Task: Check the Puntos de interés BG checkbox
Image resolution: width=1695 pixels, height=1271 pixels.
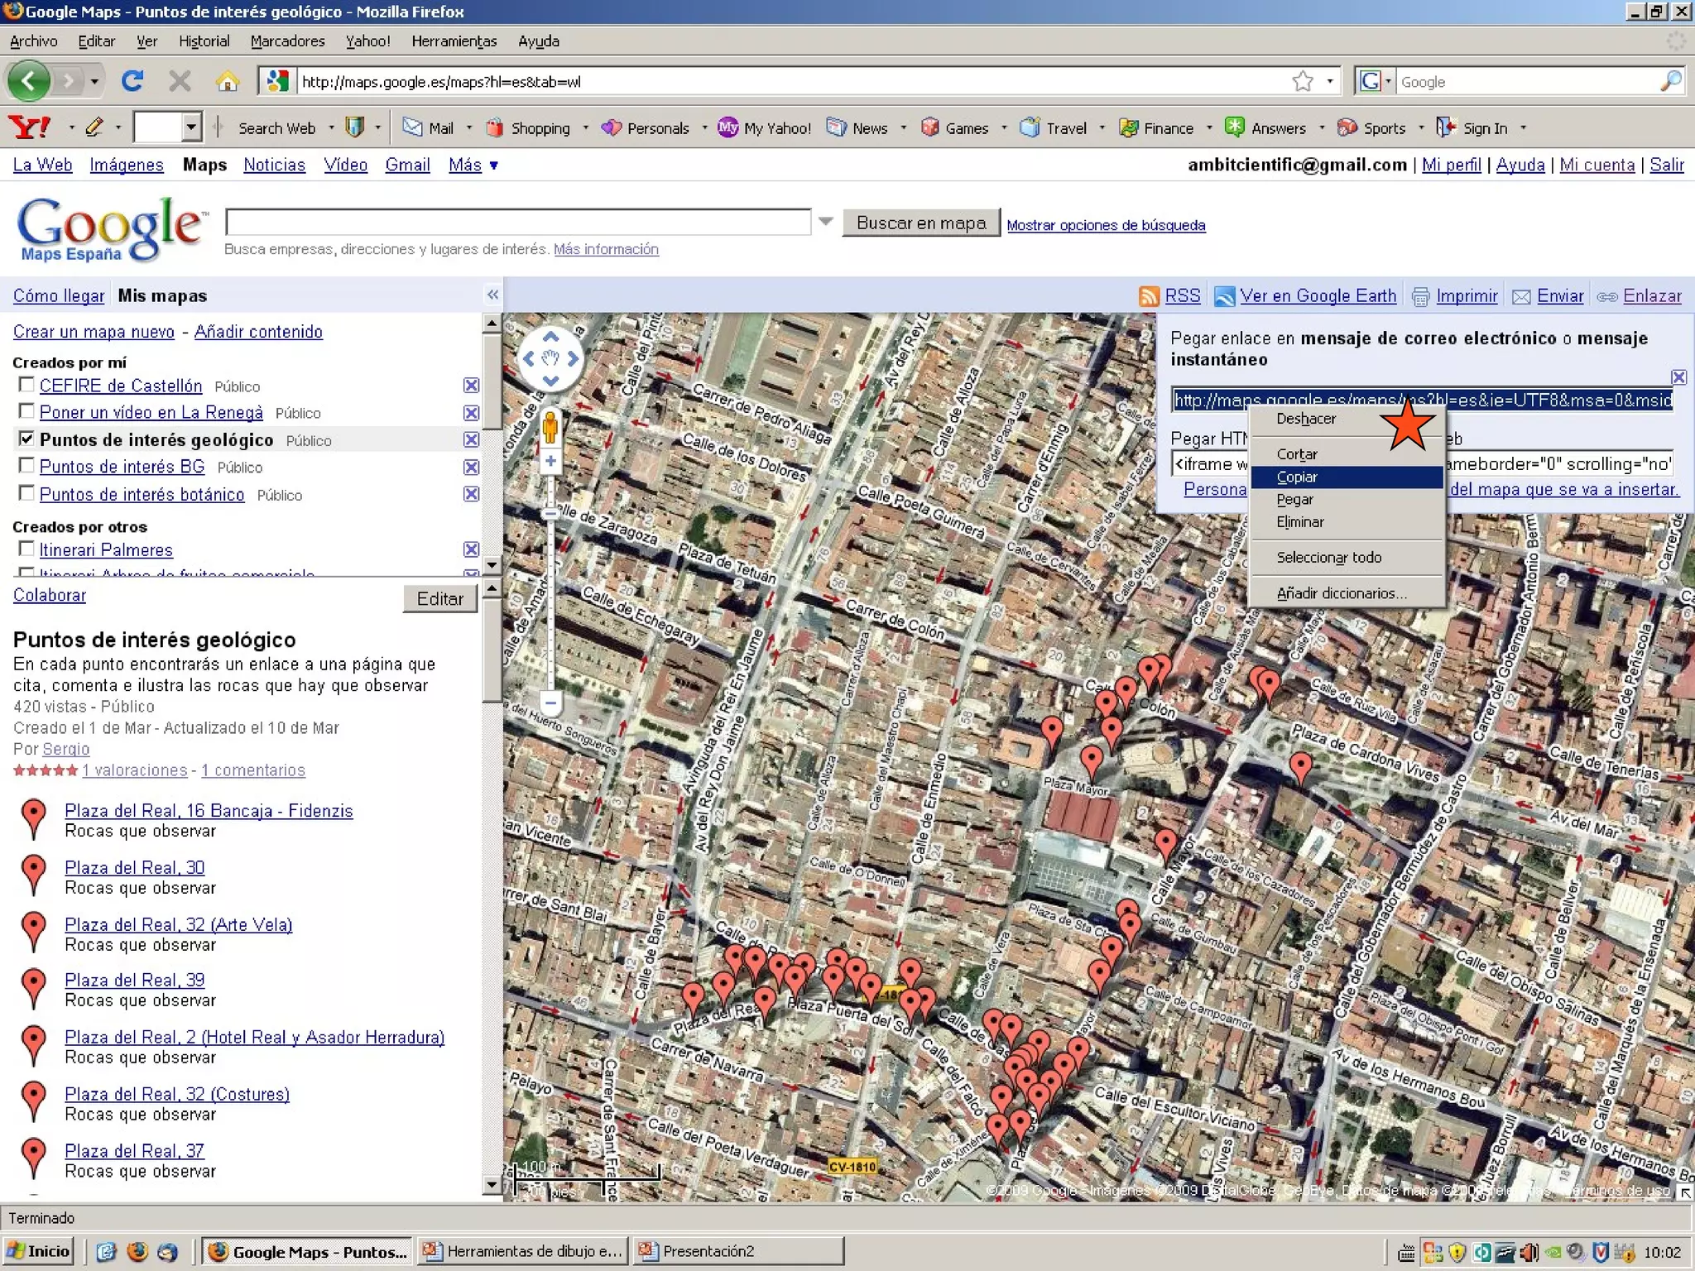Action: tap(26, 466)
